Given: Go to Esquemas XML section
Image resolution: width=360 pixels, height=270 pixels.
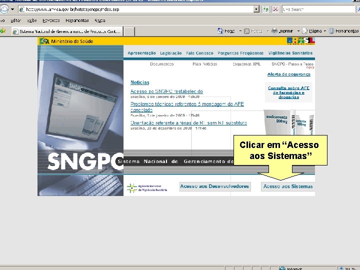Looking at the screenshot, I should (246, 64).
